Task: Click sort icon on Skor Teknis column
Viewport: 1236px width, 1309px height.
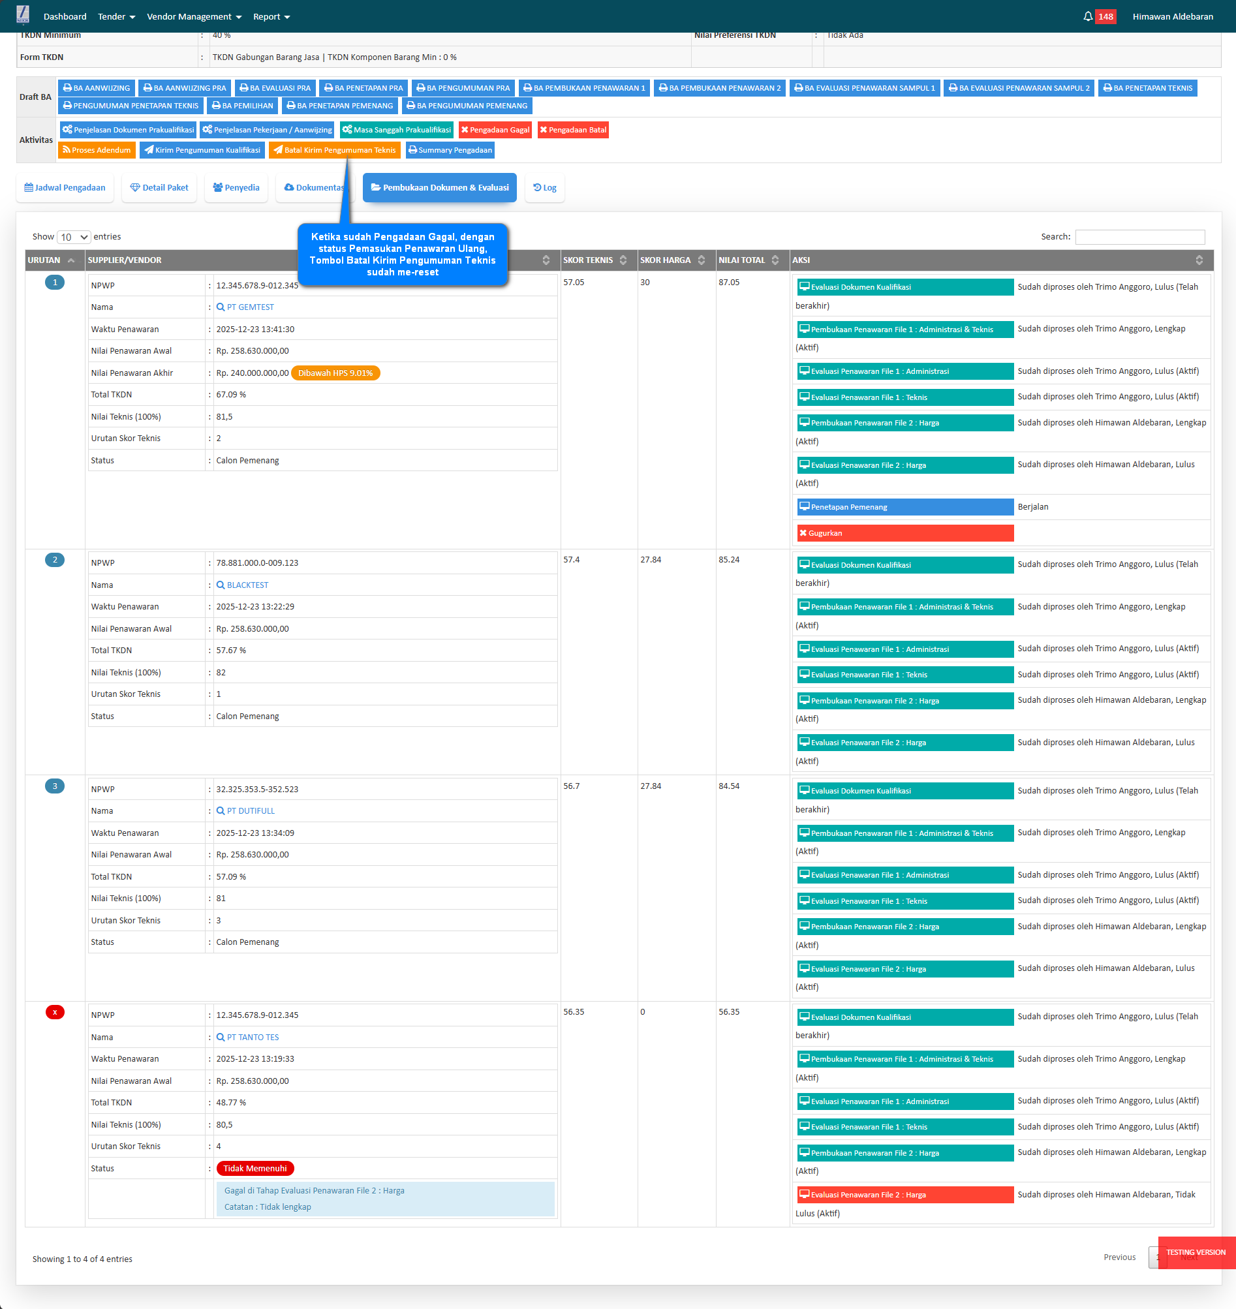Action: pyautogui.click(x=623, y=260)
